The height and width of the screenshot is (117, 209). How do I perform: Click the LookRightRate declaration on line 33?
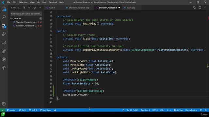(80, 72)
